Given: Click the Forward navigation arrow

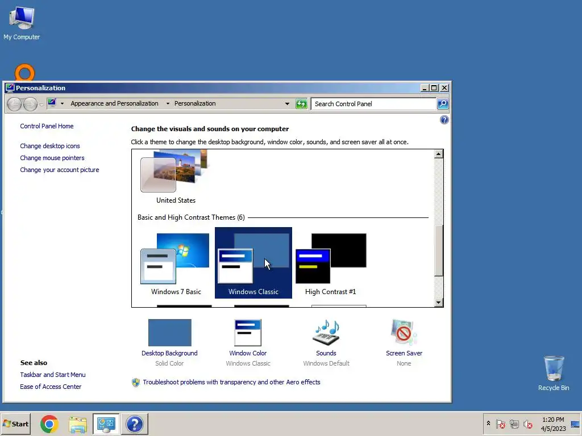Looking at the screenshot, I should [x=30, y=104].
